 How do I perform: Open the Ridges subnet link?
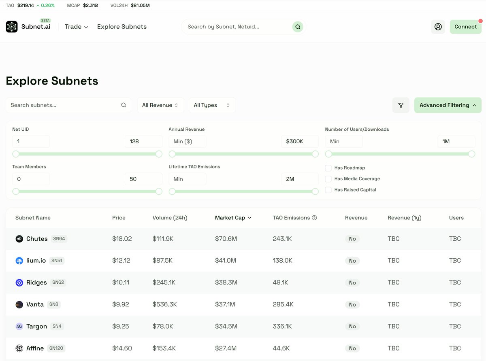point(36,282)
